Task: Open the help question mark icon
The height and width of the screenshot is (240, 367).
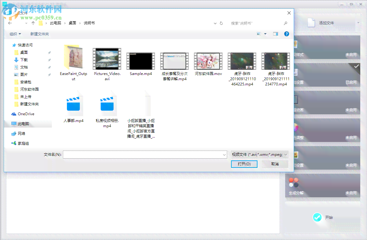Action: point(287,34)
